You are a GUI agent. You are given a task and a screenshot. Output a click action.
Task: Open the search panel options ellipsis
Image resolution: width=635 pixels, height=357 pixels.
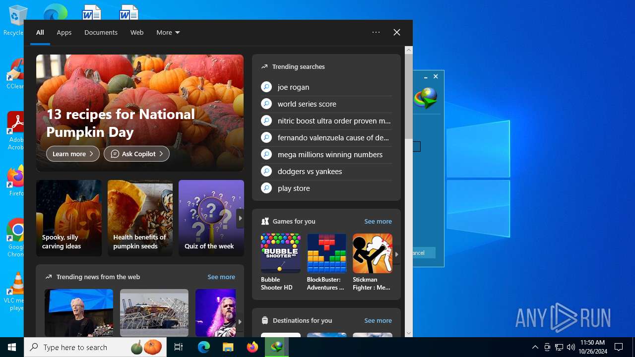tap(376, 32)
